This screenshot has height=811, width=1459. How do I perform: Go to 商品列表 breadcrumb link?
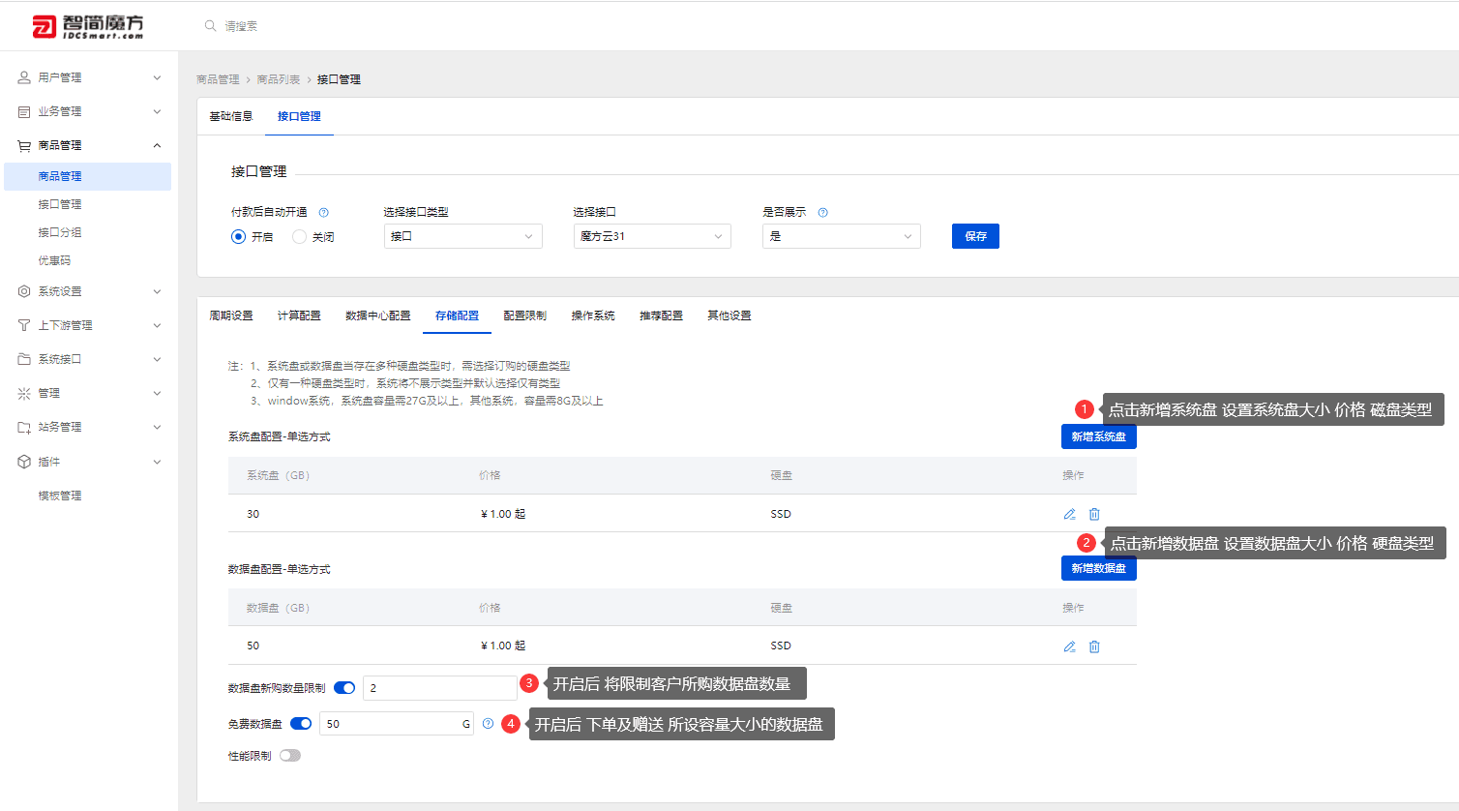pos(279,79)
